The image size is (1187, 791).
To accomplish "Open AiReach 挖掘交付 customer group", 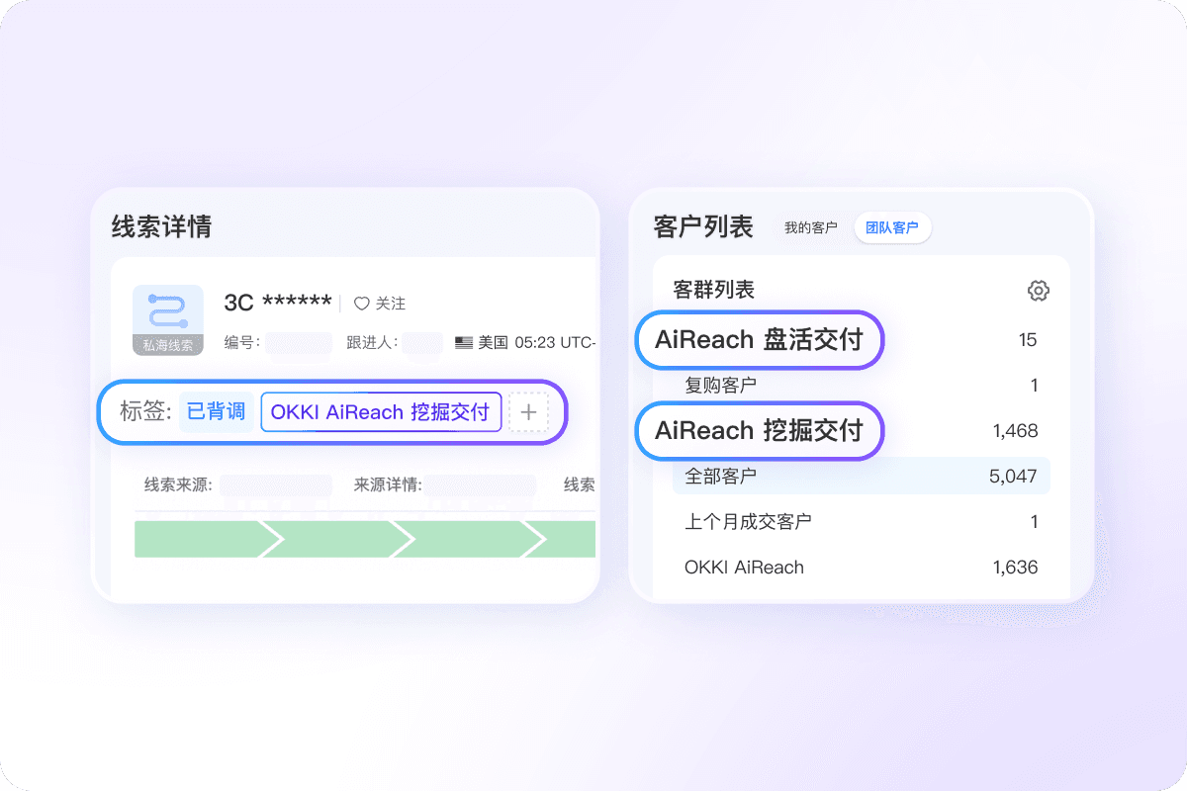I will point(759,431).
